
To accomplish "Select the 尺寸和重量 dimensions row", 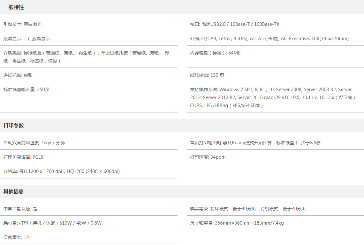I will tap(237, 223).
